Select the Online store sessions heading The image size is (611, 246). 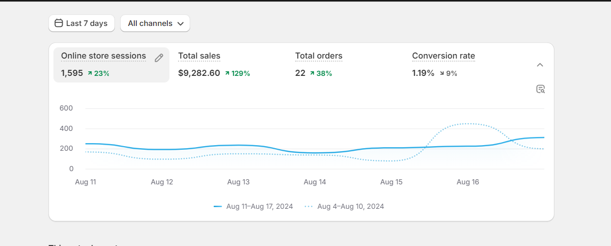click(x=103, y=56)
